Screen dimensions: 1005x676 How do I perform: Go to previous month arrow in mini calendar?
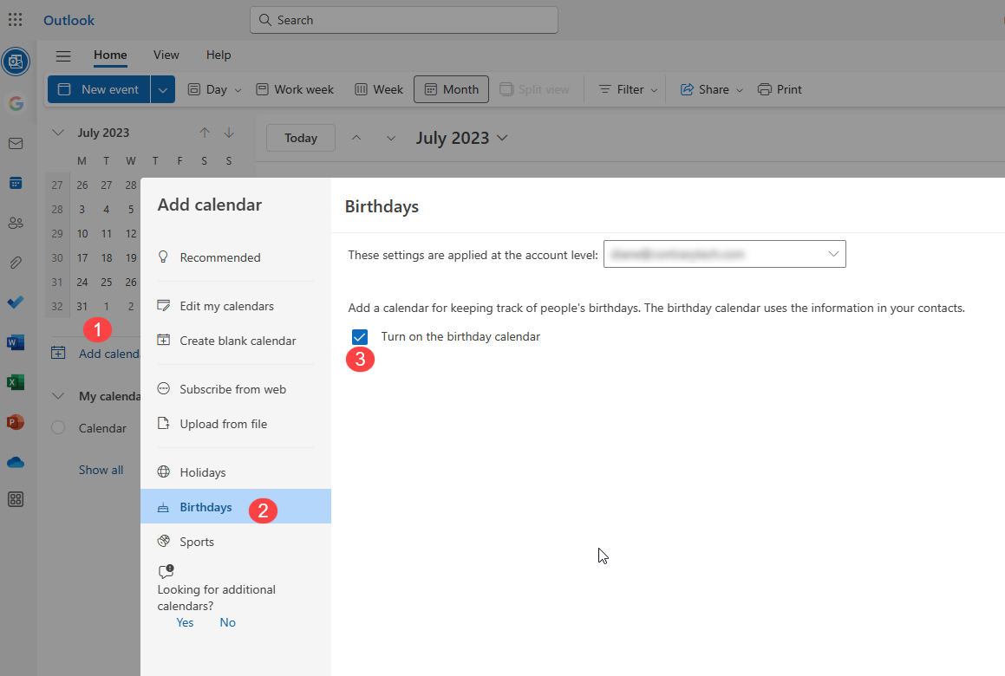[205, 133]
